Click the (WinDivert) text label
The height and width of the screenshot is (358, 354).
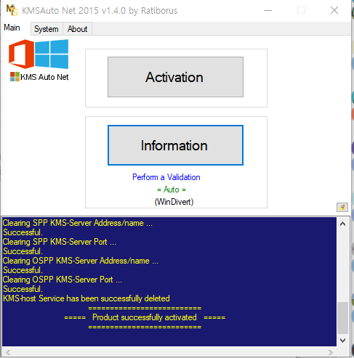[174, 202]
